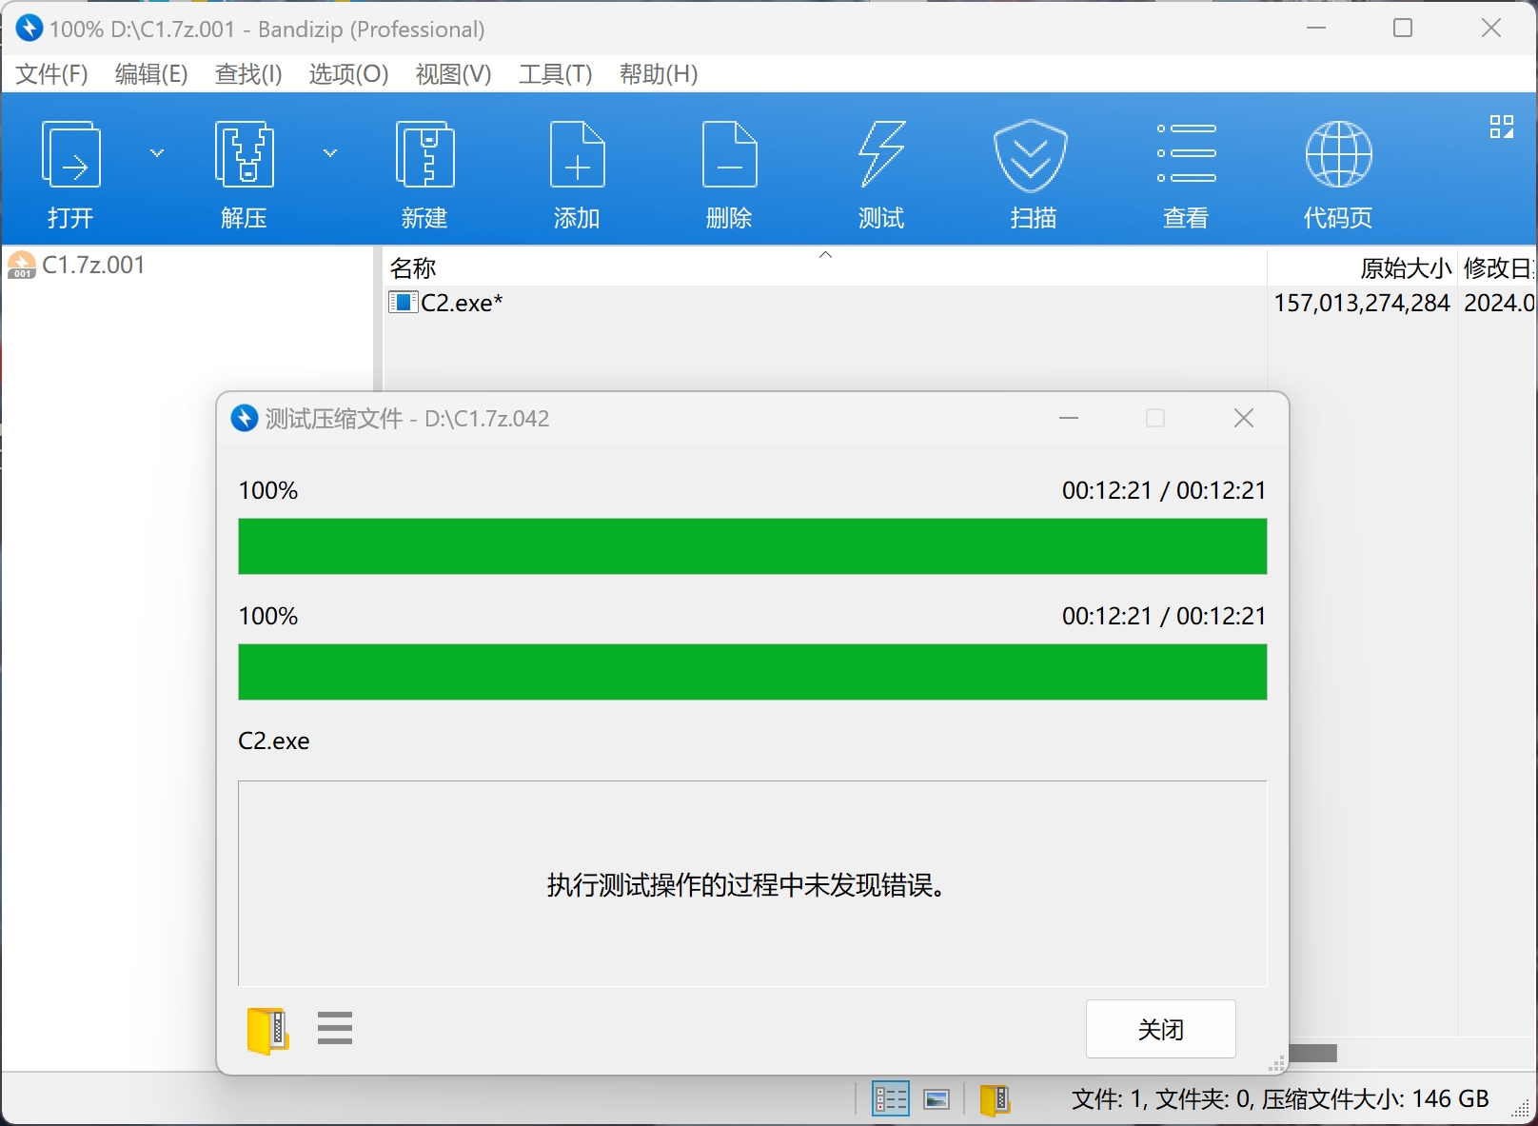This screenshot has height=1126, width=1538.
Task: Open the archive with the 打开 tool
Action: 70,171
